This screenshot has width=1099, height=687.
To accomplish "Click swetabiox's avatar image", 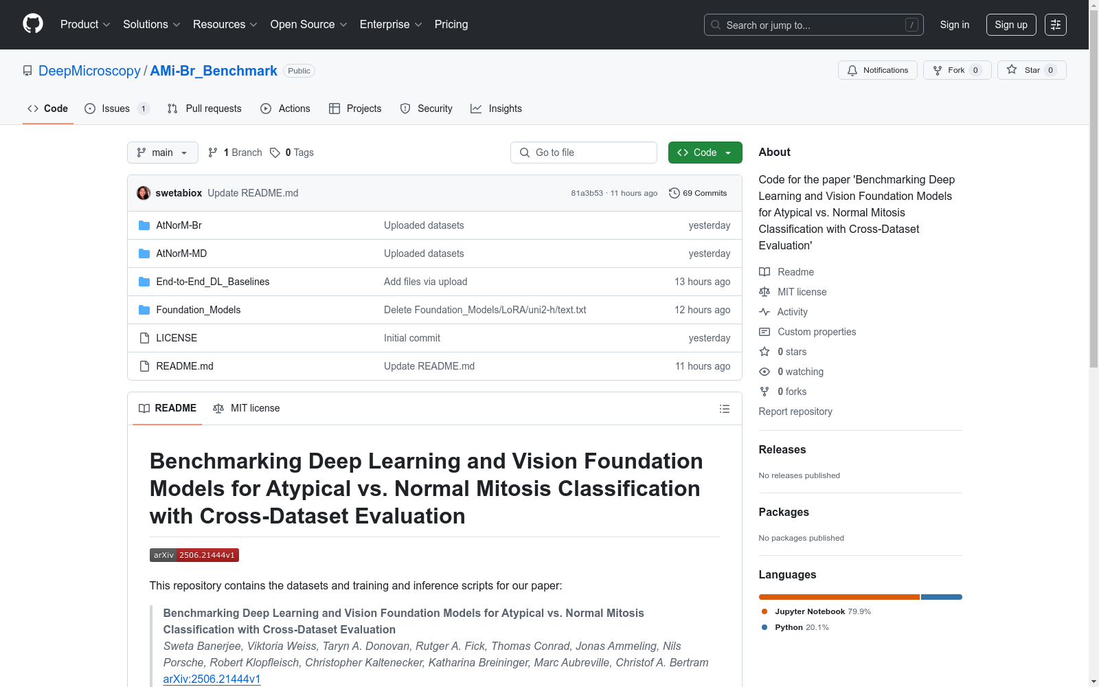I will tap(144, 193).
